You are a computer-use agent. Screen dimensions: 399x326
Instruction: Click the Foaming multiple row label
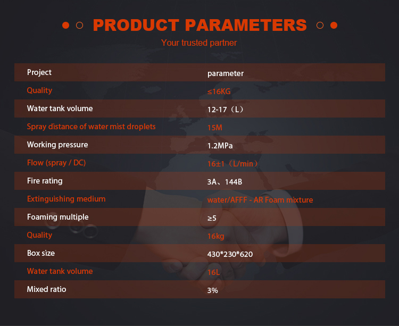58,217
